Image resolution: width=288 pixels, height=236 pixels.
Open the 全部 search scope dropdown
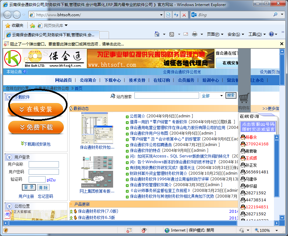212,95
